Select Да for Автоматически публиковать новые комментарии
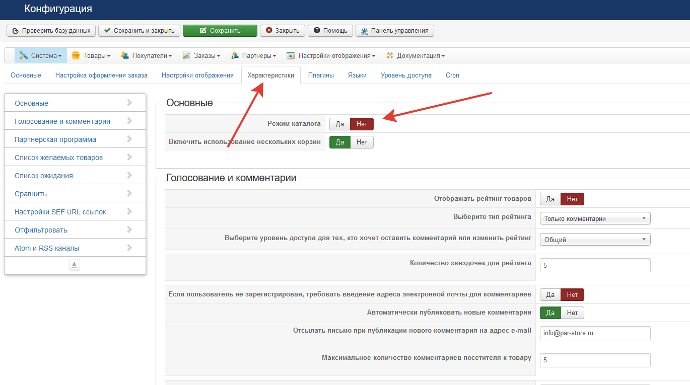This screenshot has height=385, width=690. [550, 313]
